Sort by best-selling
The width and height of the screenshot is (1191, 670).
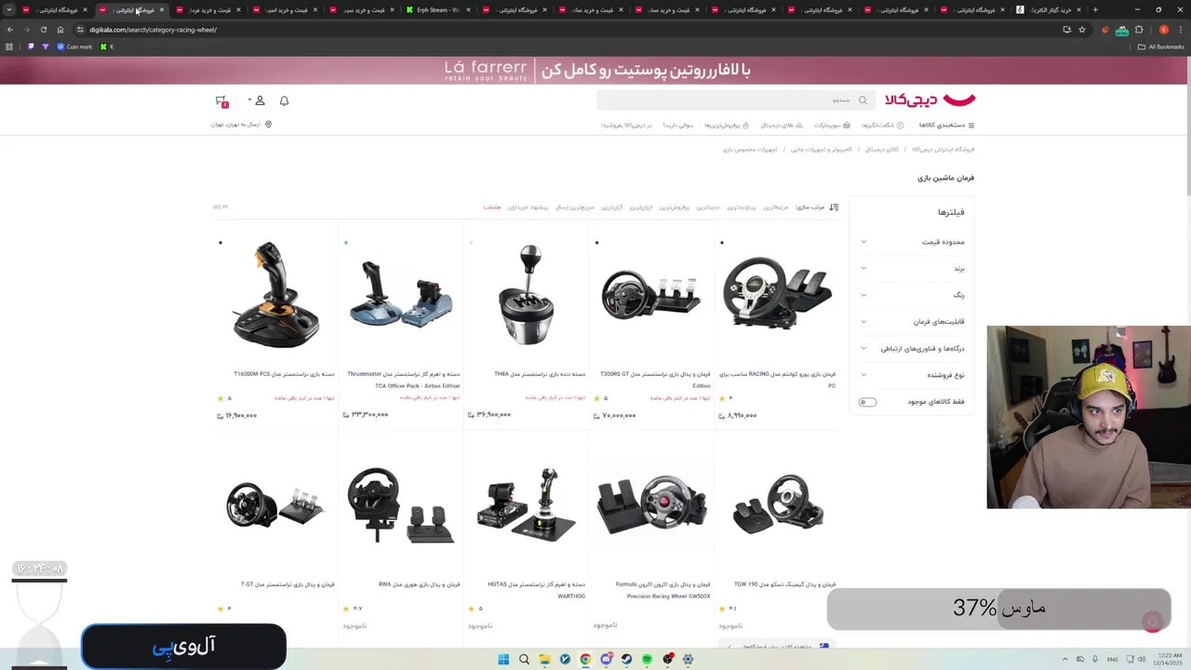point(675,207)
